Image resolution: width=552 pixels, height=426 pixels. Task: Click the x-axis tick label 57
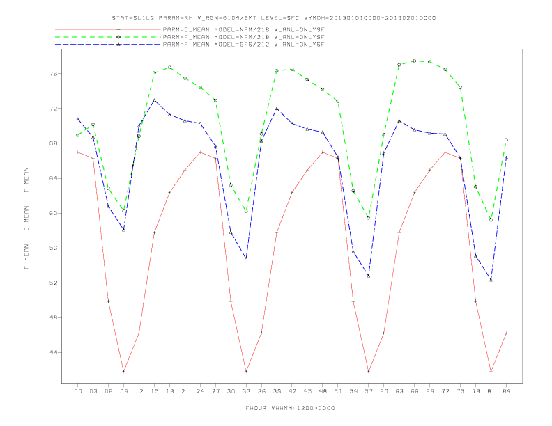pyautogui.click(x=369, y=391)
